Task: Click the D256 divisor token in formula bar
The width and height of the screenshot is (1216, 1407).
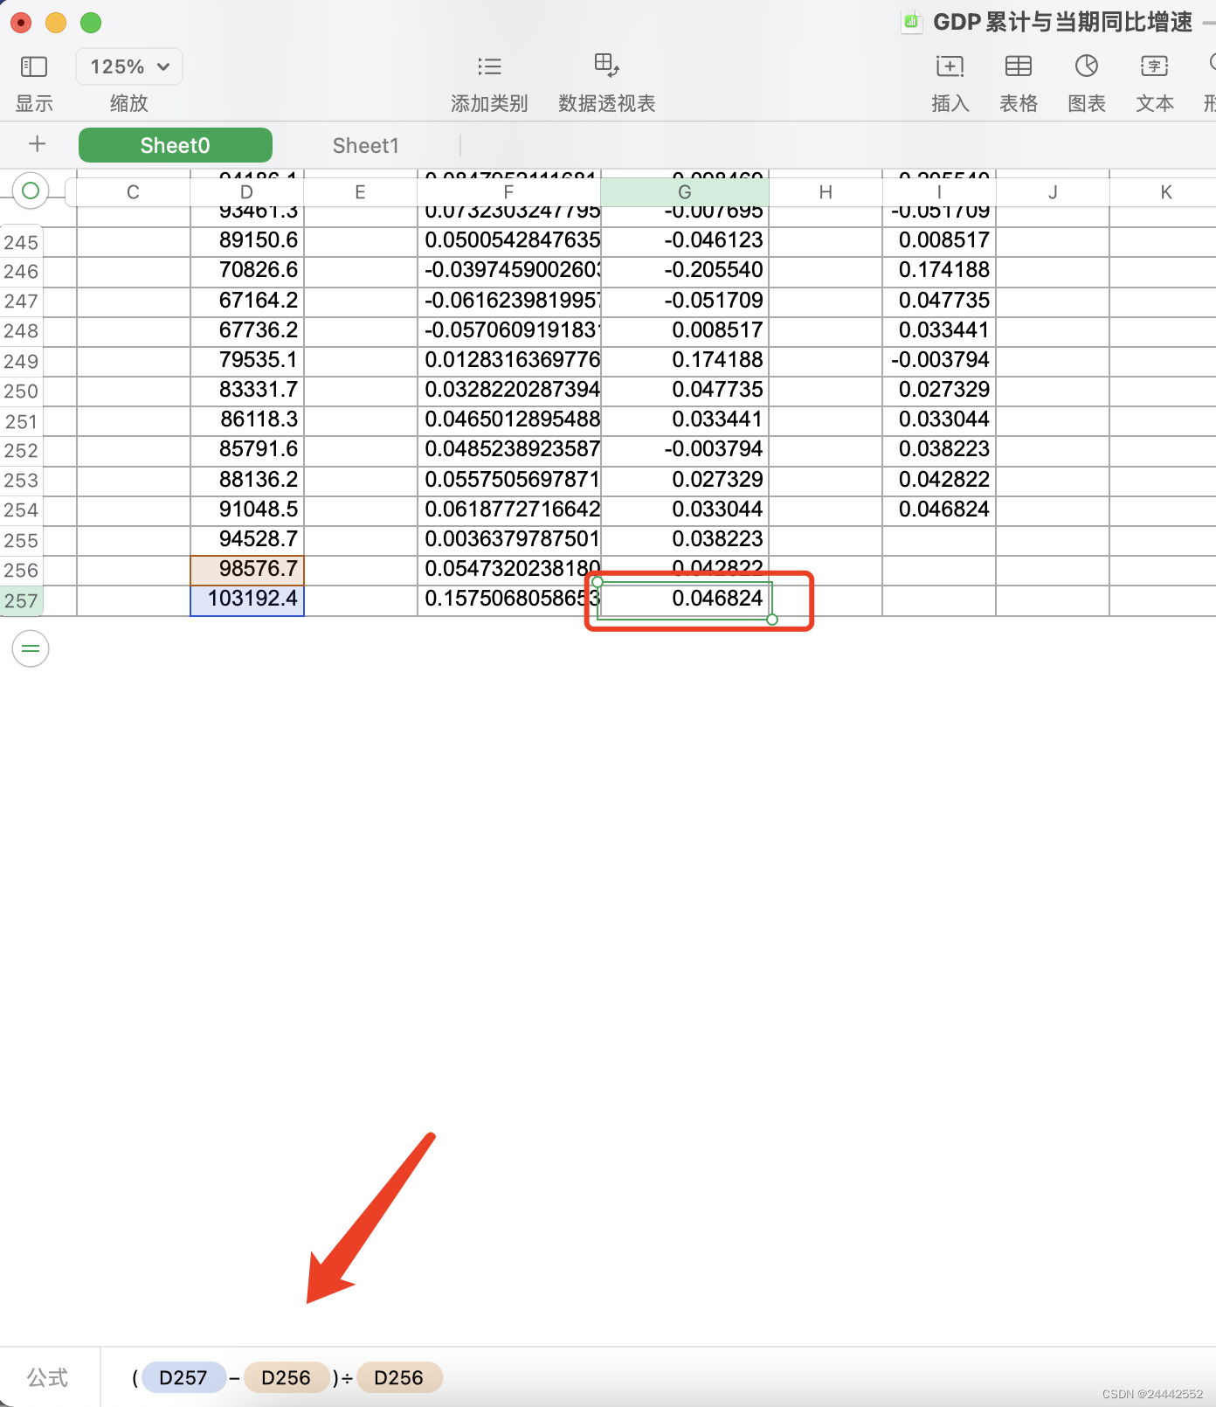Action: pos(399,1377)
